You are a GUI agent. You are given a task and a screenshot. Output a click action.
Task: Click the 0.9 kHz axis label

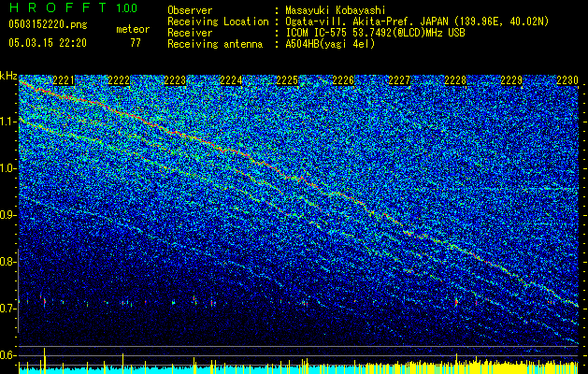pos(7,215)
